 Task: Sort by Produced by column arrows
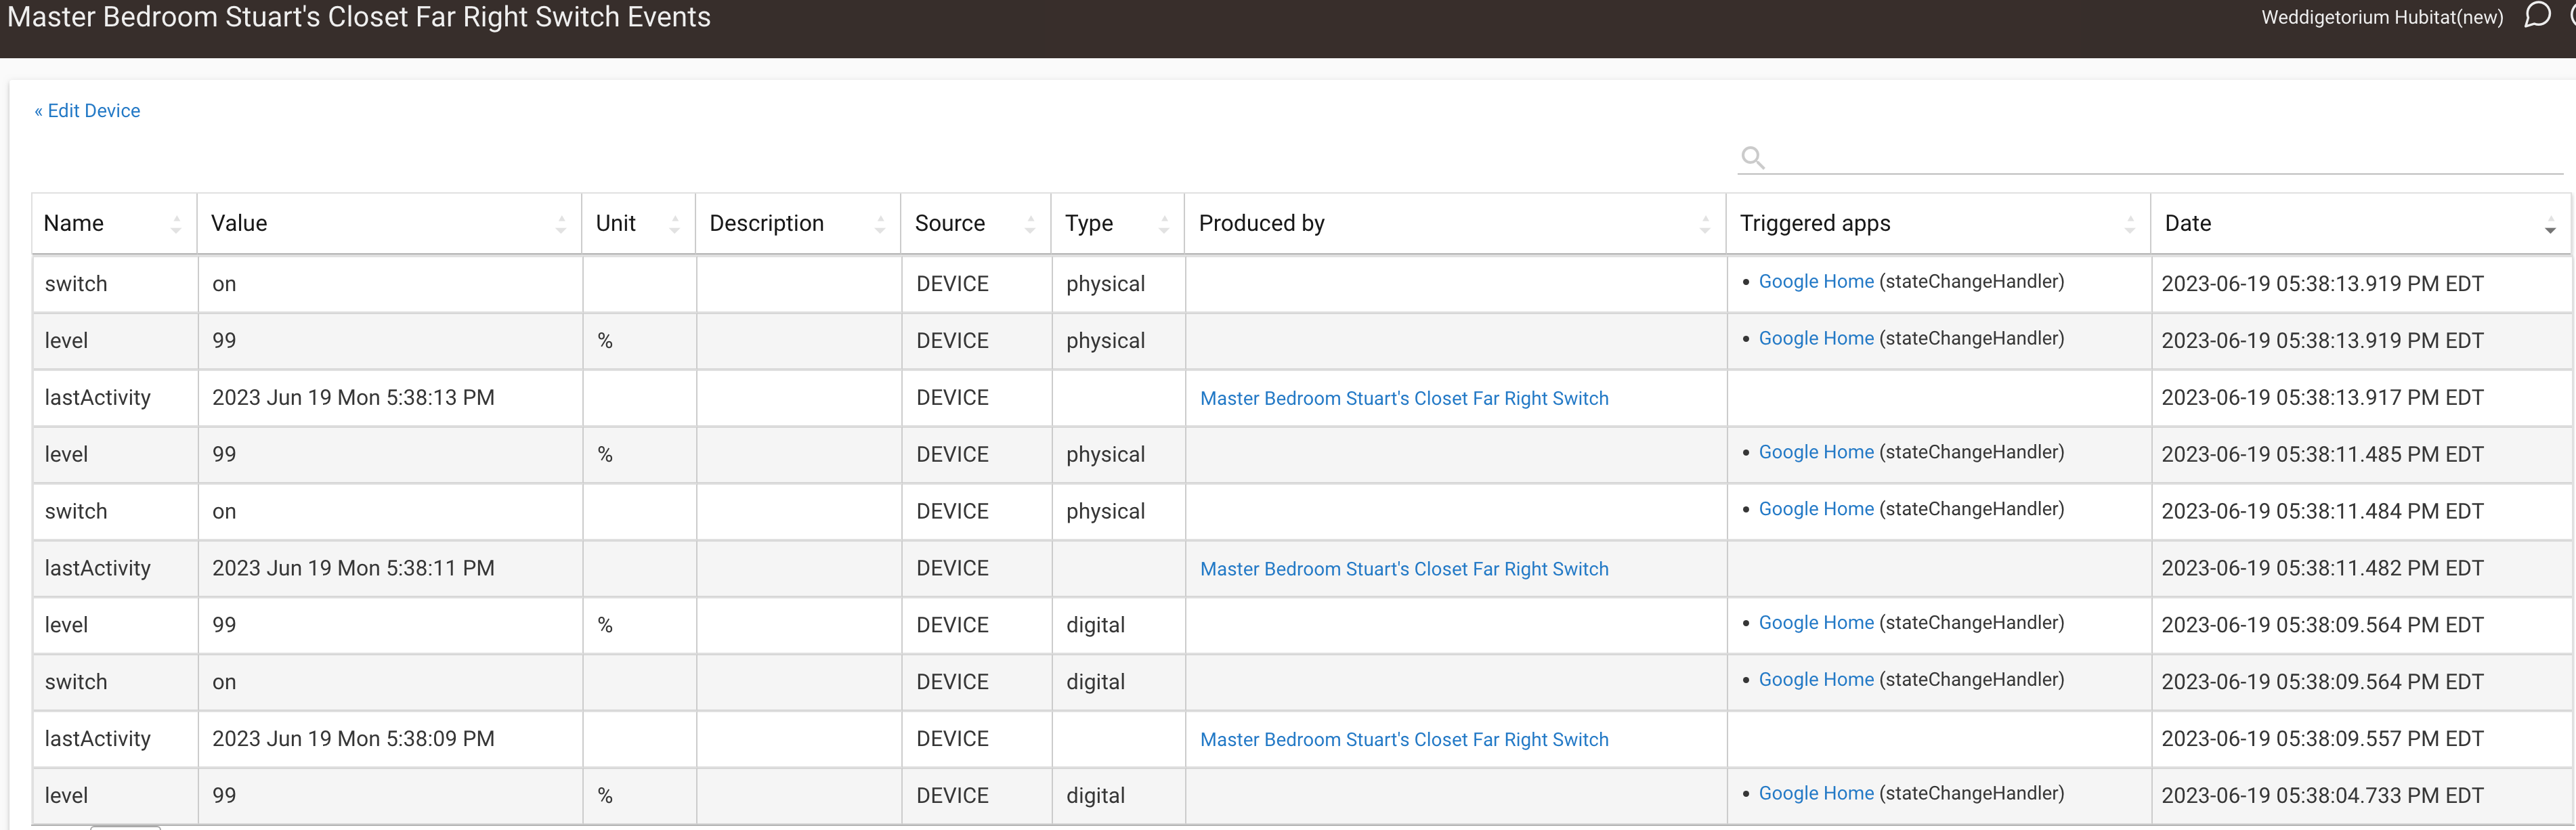click(1705, 224)
